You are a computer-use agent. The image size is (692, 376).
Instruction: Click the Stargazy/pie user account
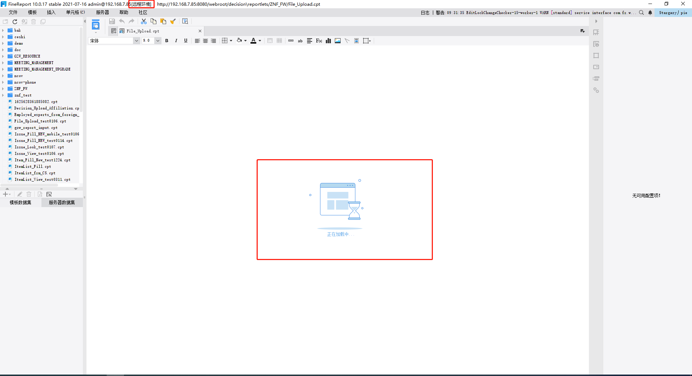tap(673, 13)
